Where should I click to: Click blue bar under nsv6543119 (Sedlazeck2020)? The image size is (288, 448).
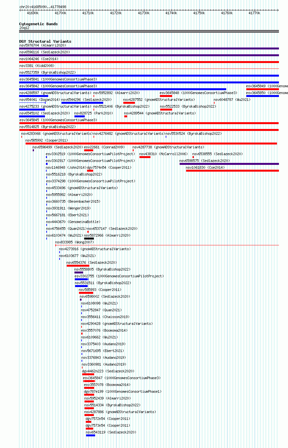(x=91, y=435)
